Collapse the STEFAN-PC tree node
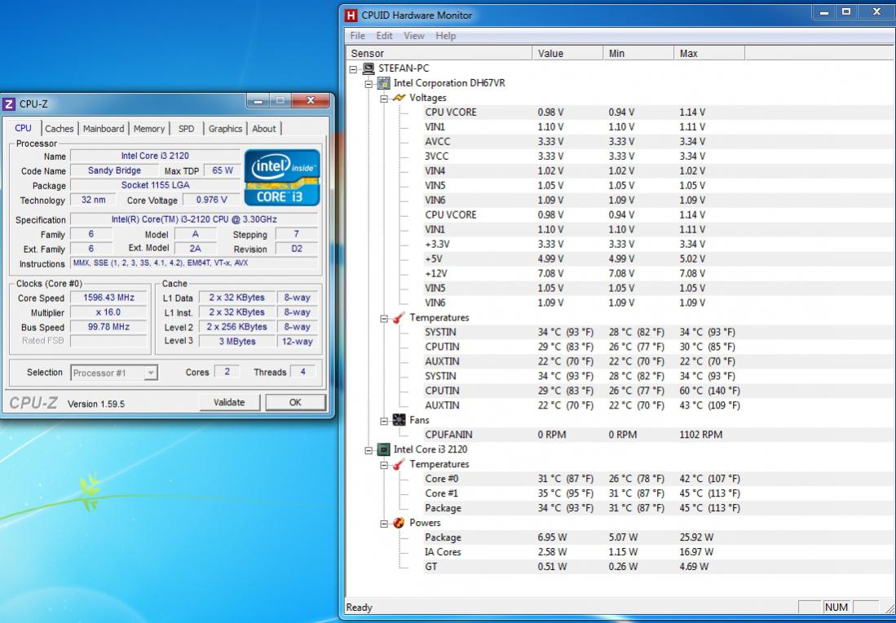Viewport: 896px width, 623px height. (353, 69)
